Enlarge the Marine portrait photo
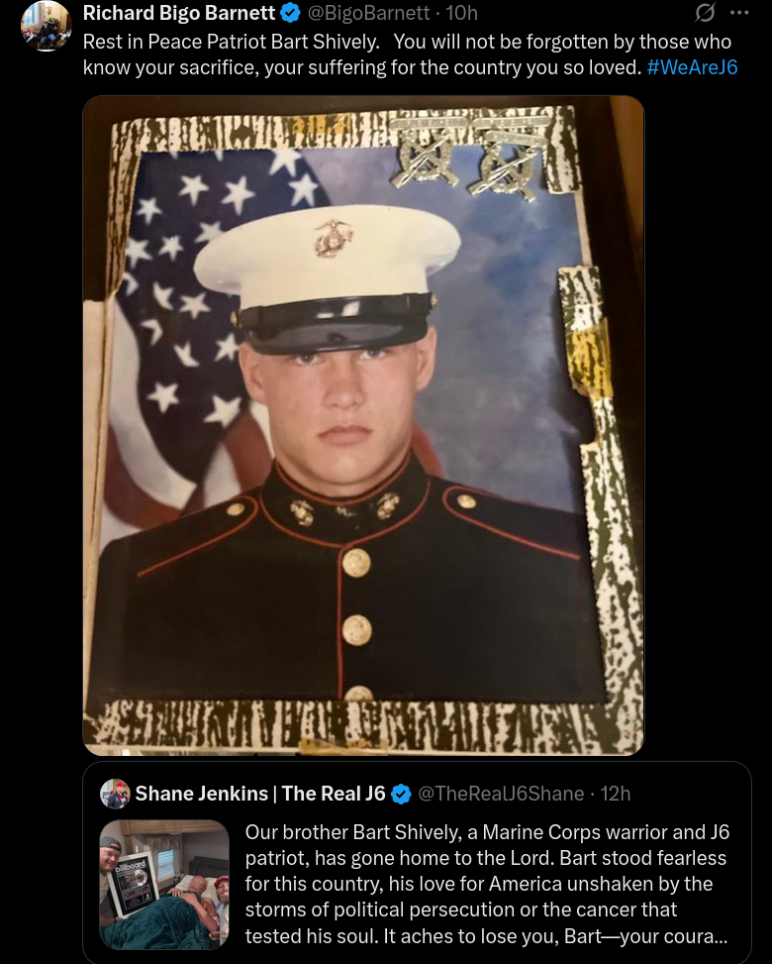This screenshot has height=964, width=772. [363, 425]
